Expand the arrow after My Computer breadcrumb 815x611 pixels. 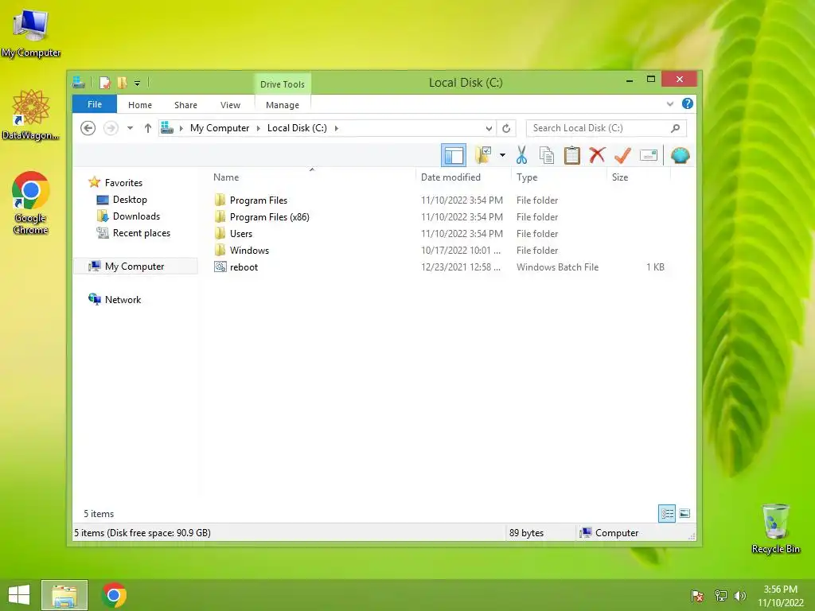pos(259,128)
